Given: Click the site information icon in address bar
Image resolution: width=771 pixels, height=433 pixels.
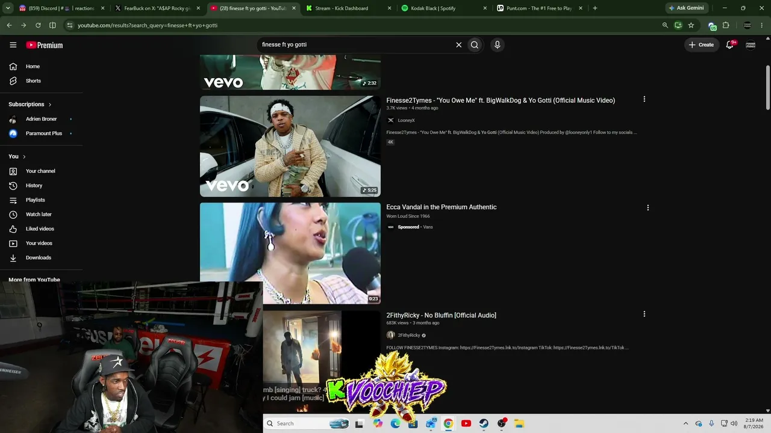Looking at the screenshot, I should 70,25.
